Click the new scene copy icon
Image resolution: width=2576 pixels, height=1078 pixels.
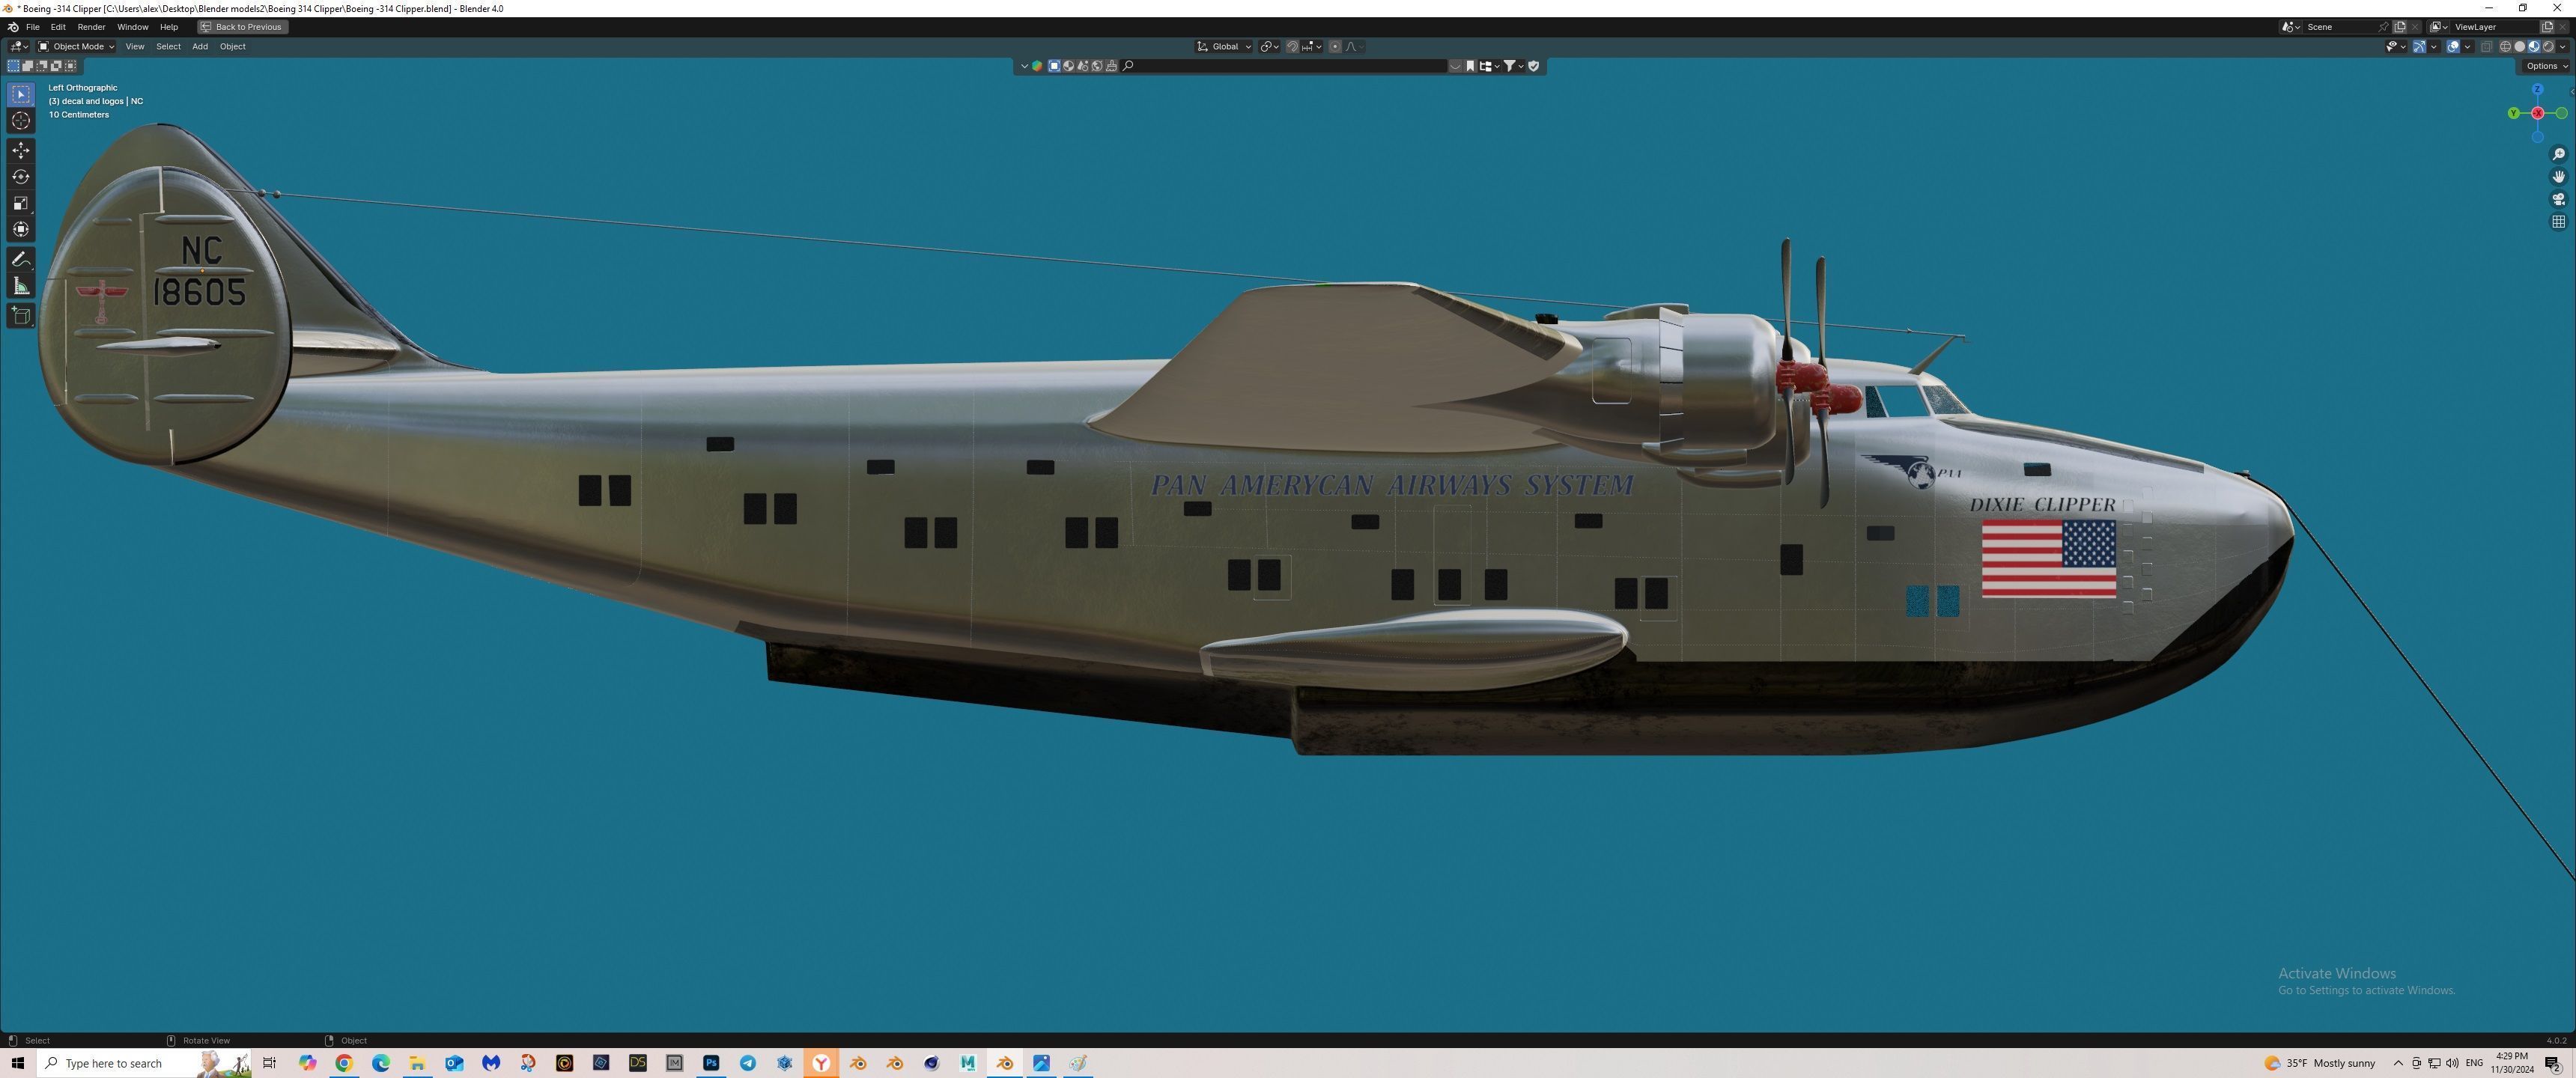click(x=2400, y=27)
